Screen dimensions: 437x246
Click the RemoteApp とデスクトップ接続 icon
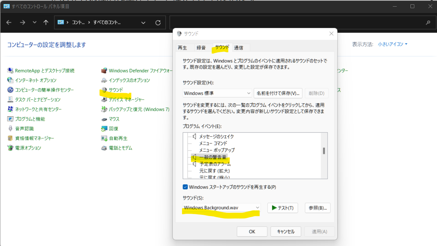click(10, 71)
